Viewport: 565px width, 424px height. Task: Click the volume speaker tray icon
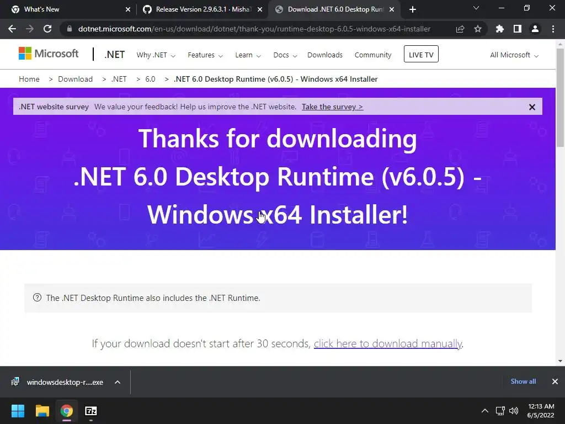pos(514,411)
